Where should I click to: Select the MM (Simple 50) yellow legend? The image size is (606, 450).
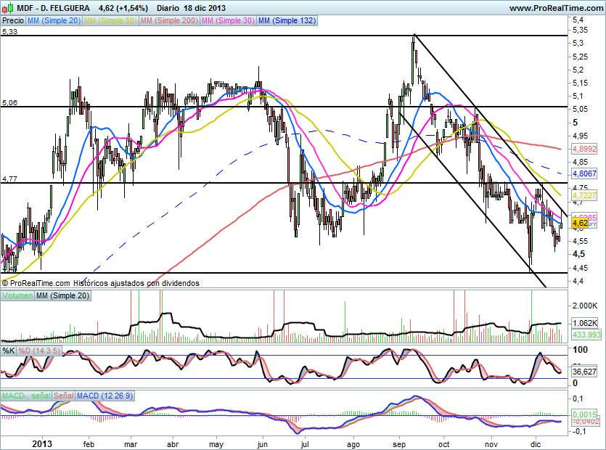click(x=110, y=21)
